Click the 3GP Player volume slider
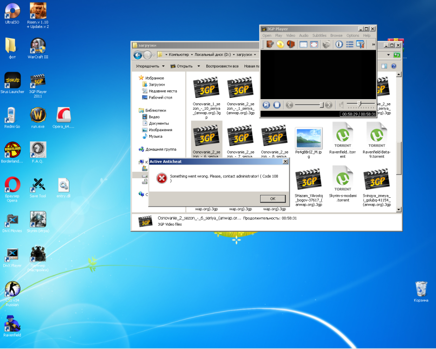This screenshot has height=349, width=436. pyautogui.click(x=361, y=104)
